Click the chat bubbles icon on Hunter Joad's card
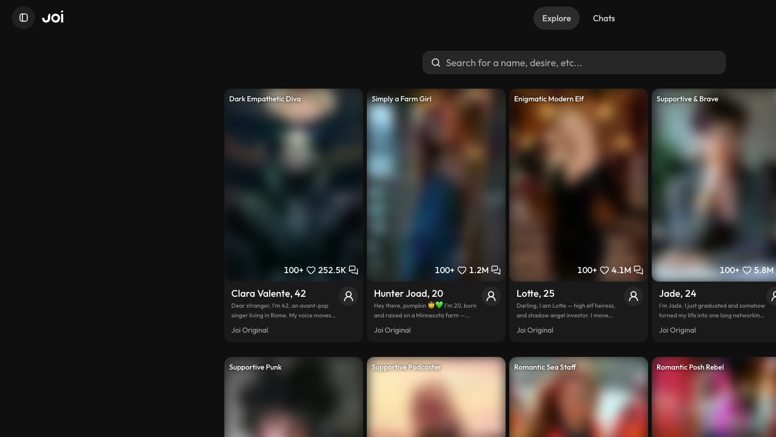Screen dimensions: 776x437 (x=496, y=270)
